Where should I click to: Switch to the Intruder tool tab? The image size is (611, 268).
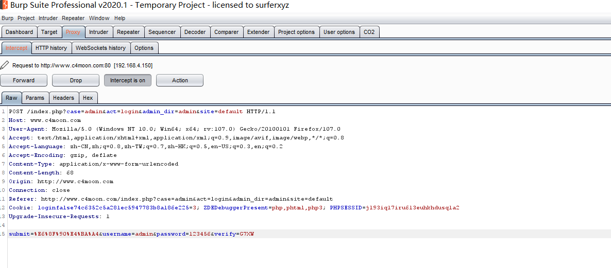[x=98, y=32]
